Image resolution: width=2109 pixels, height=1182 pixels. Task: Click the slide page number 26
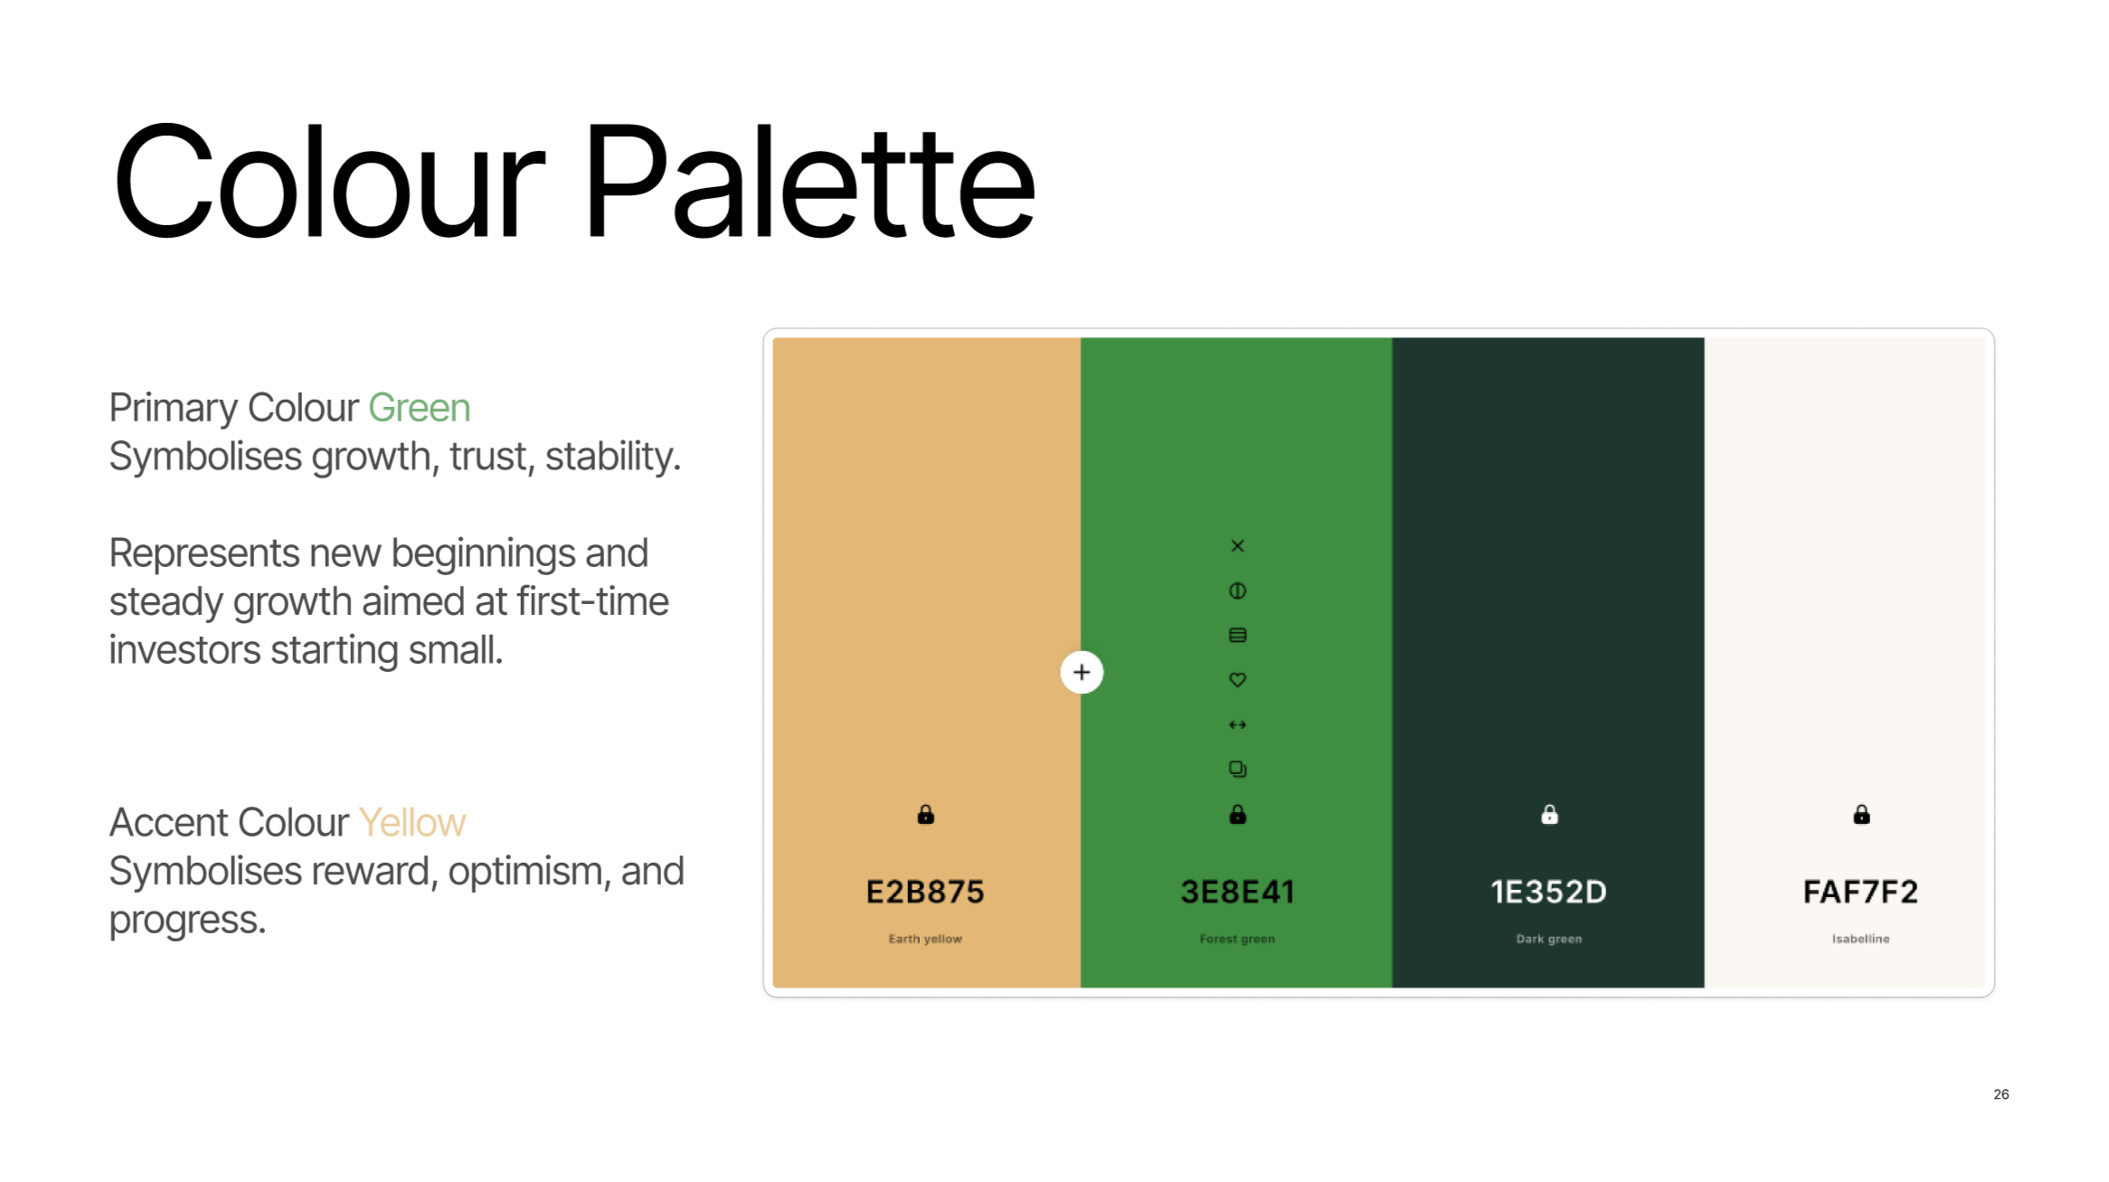2001,1094
